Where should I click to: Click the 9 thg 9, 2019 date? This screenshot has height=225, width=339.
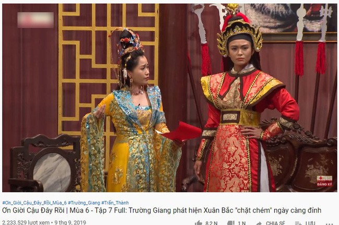click(70, 222)
